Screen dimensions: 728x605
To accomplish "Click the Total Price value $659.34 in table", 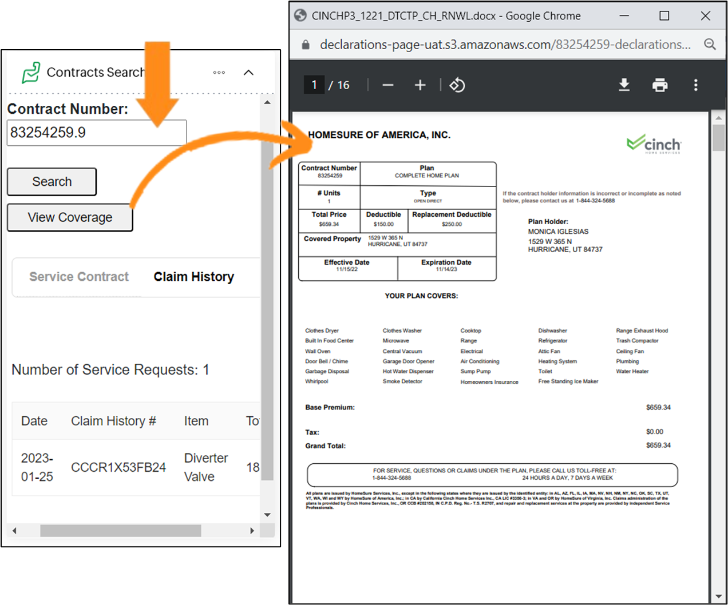I will tap(329, 224).
